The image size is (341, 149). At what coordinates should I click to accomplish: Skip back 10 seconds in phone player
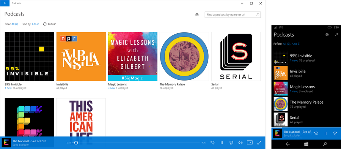(316, 133)
